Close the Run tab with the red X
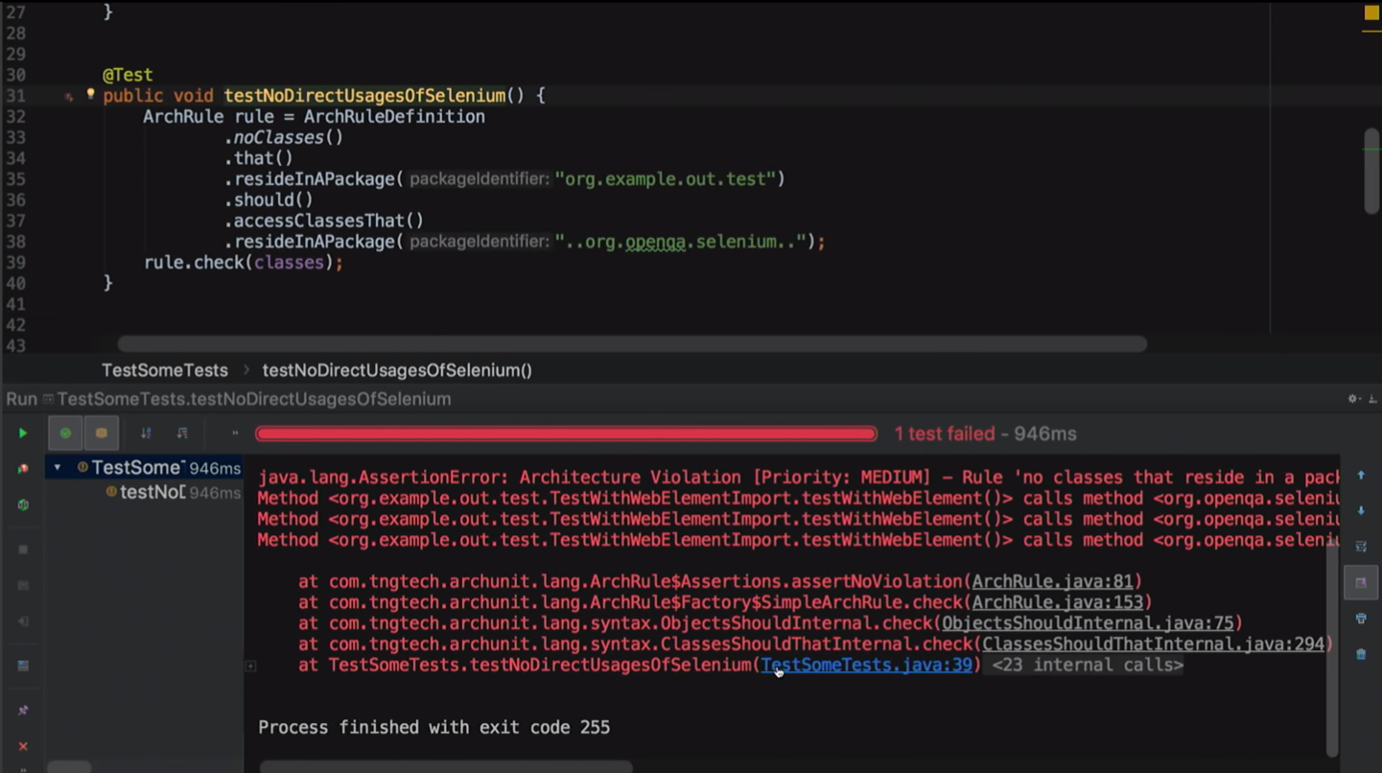 coord(23,746)
